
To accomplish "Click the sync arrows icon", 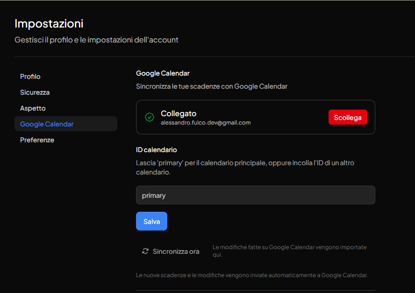I will click(x=145, y=251).
